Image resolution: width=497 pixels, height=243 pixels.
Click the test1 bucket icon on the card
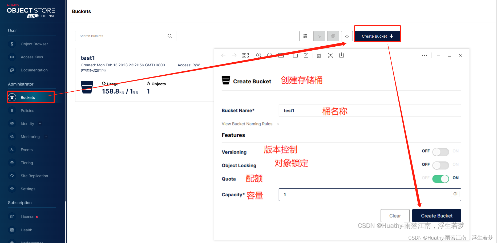point(87,87)
